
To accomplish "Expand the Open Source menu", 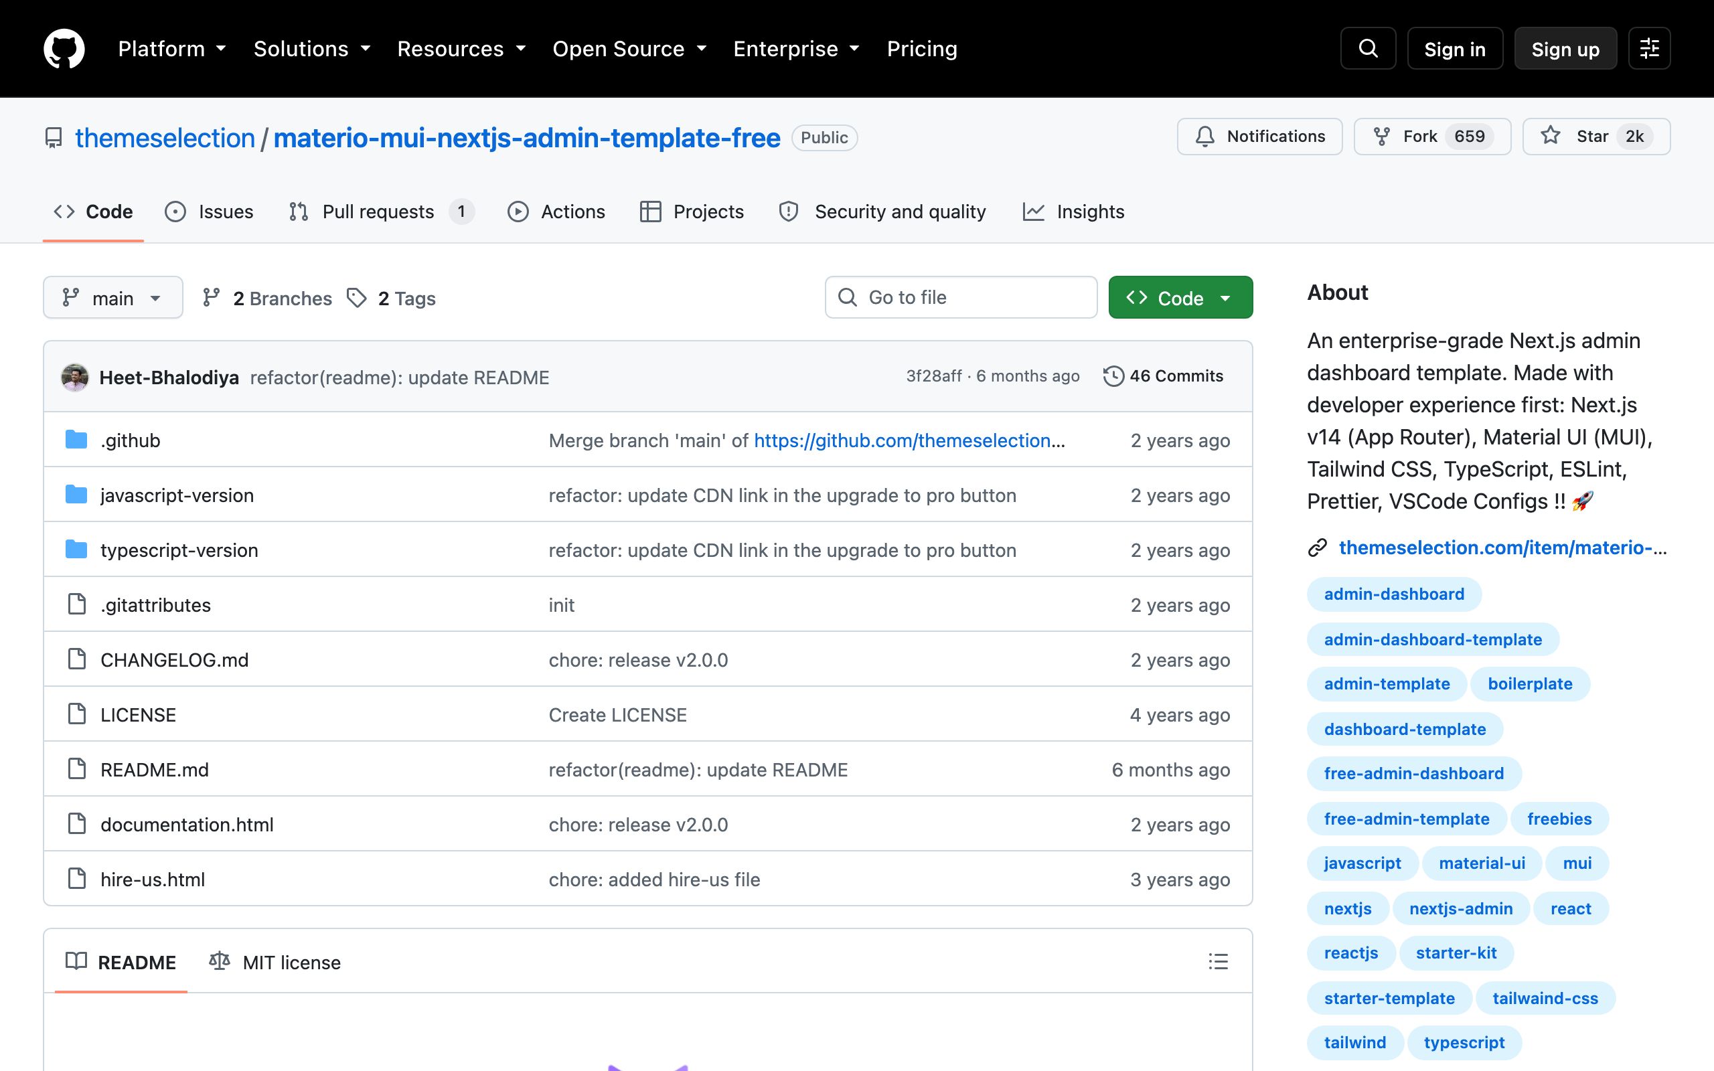I will click(629, 49).
